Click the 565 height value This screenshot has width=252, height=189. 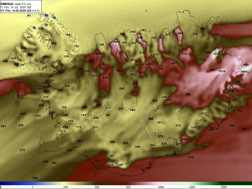239,111
